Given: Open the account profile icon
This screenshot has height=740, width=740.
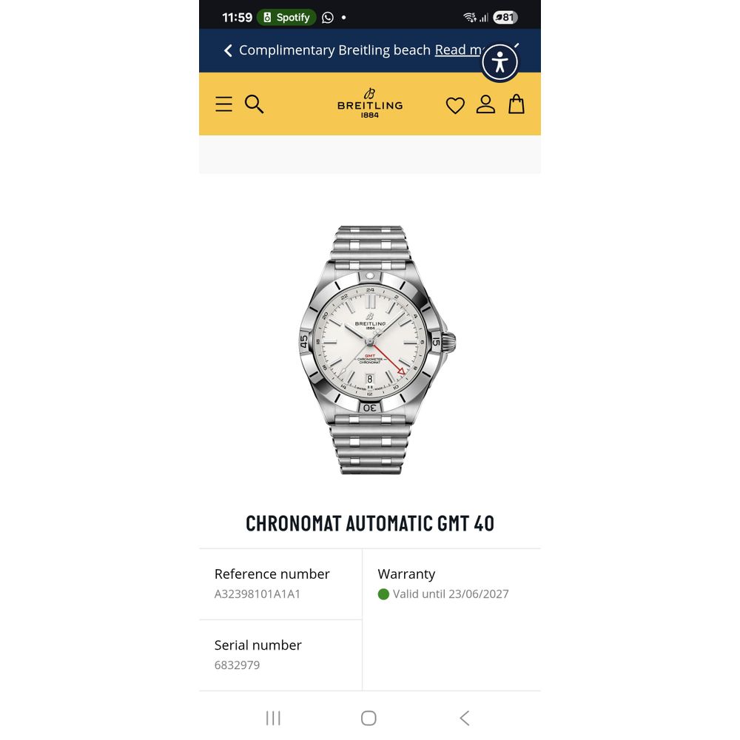Looking at the screenshot, I should pos(485,104).
